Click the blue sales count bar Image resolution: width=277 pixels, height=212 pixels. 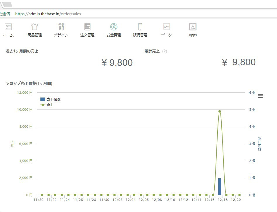pyautogui.click(x=220, y=187)
